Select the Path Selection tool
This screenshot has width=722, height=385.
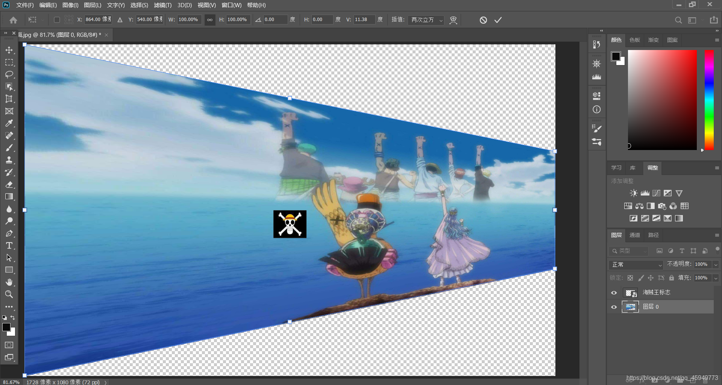coord(9,258)
